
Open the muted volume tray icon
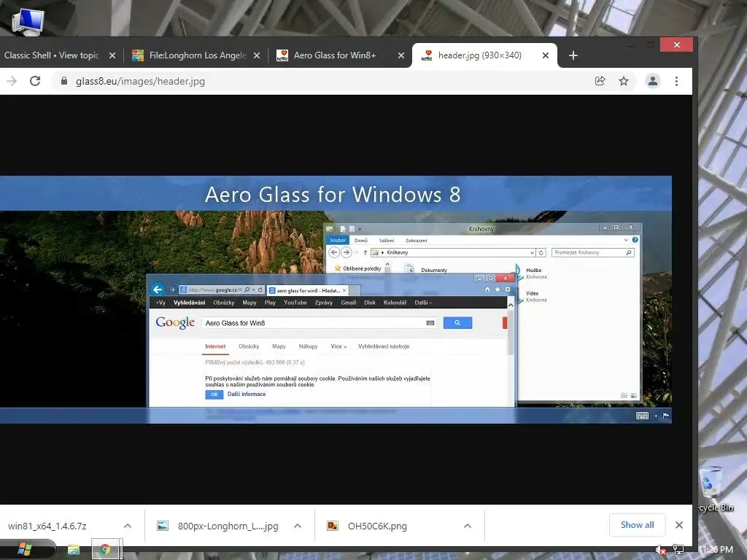click(x=660, y=550)
